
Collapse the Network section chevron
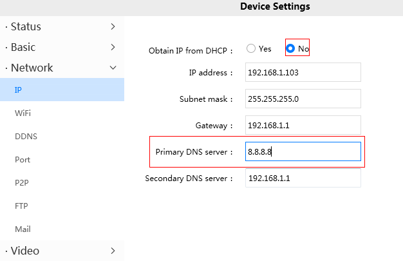click(113, 68)
